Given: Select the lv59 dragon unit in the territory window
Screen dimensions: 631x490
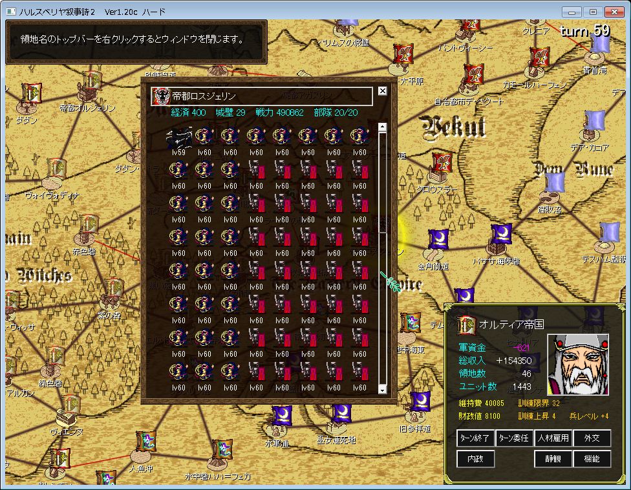Looking at the screenshot, I should [178, 138].
